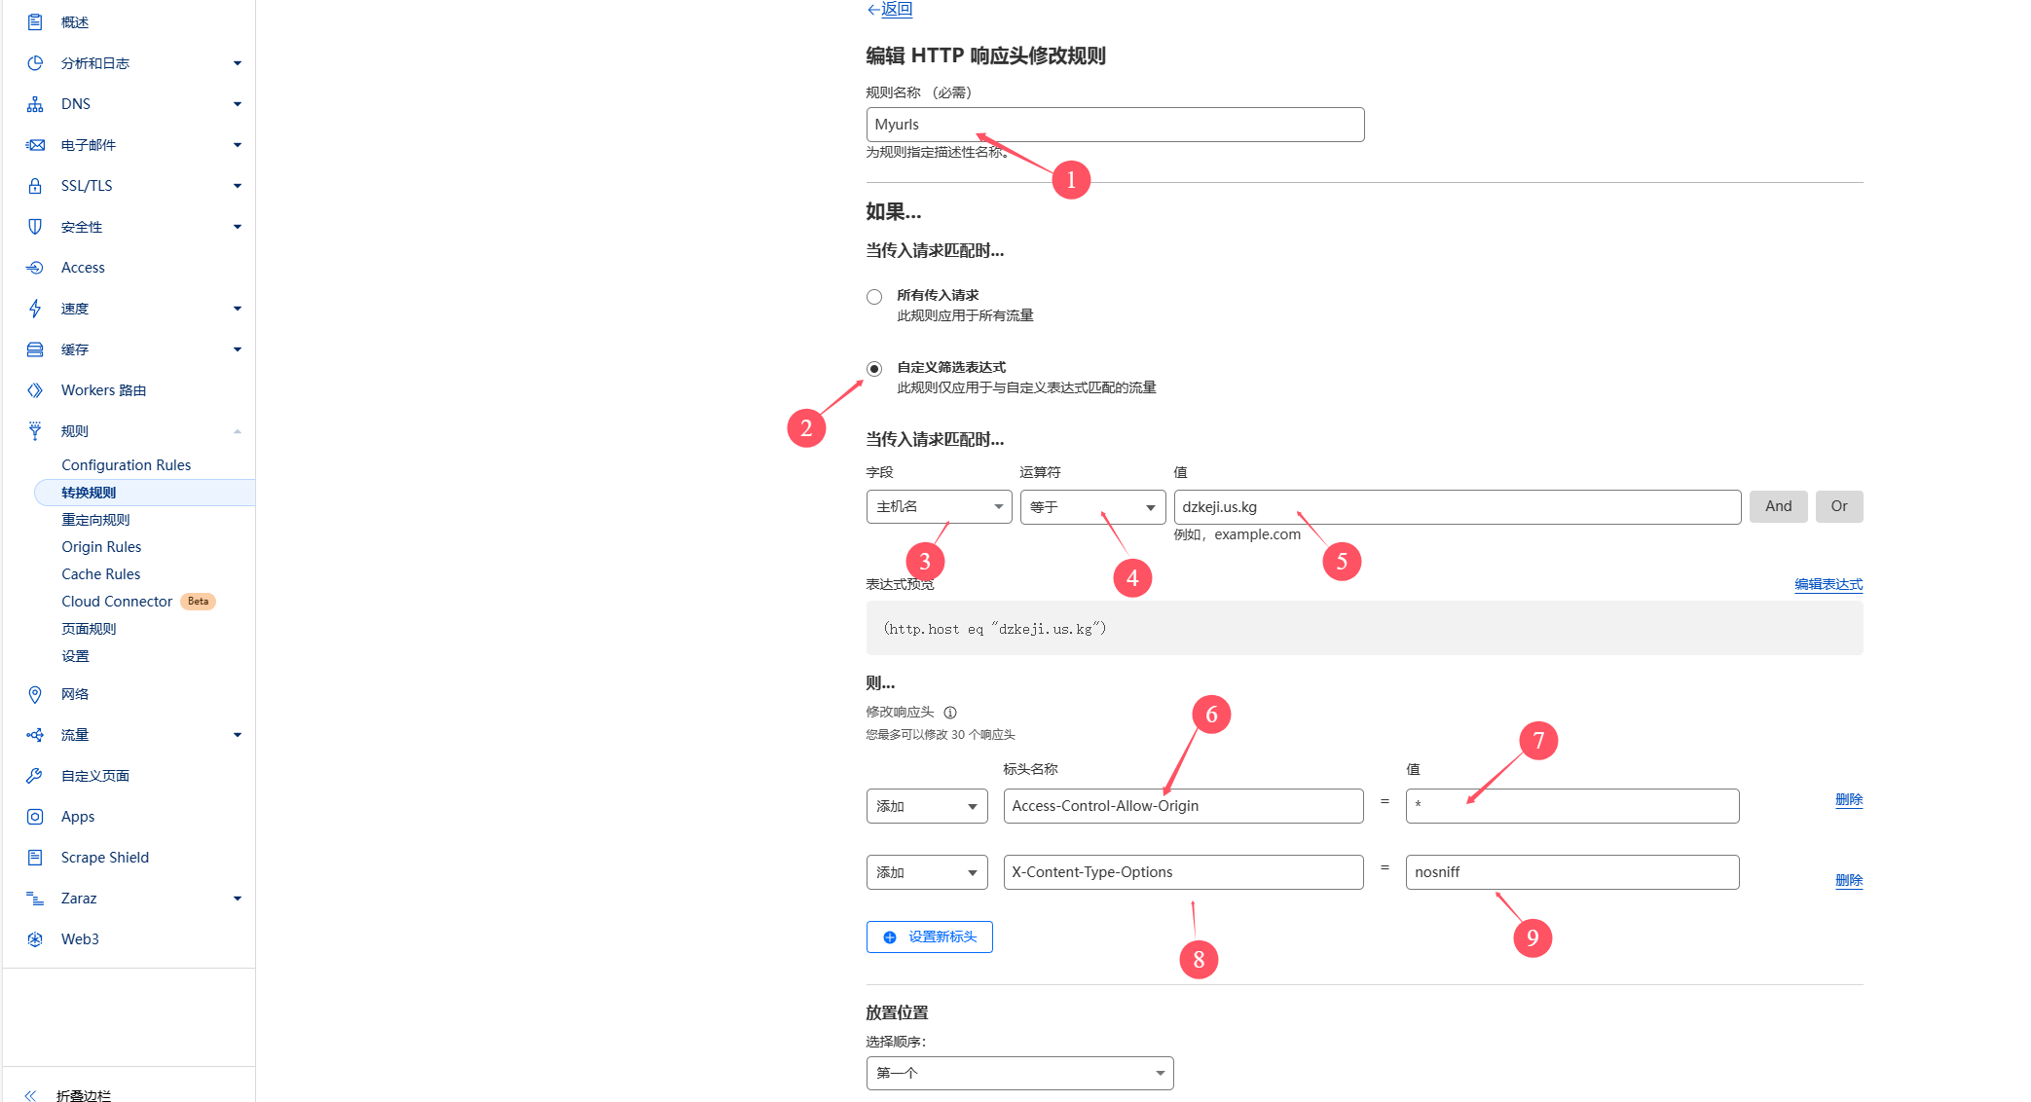Click the Scrape Shield document icon
The width and height of the screenshot is (2031, 1102).
pyautogui.click(x=35, y=857)
